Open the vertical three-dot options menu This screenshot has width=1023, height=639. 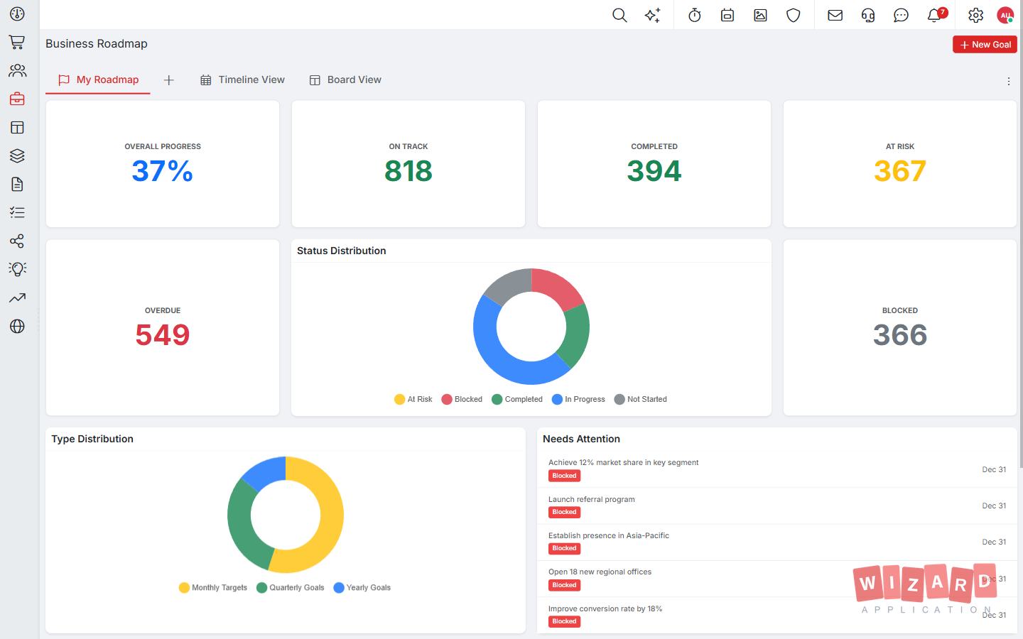(1008, 82)
